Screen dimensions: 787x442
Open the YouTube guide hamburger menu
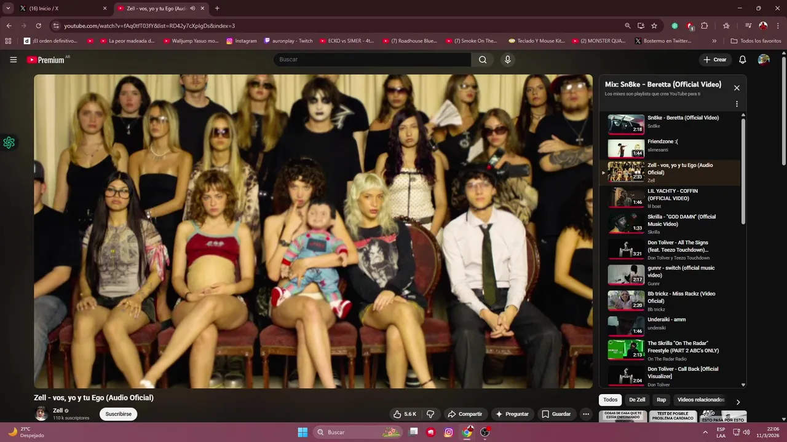point(13,60)
